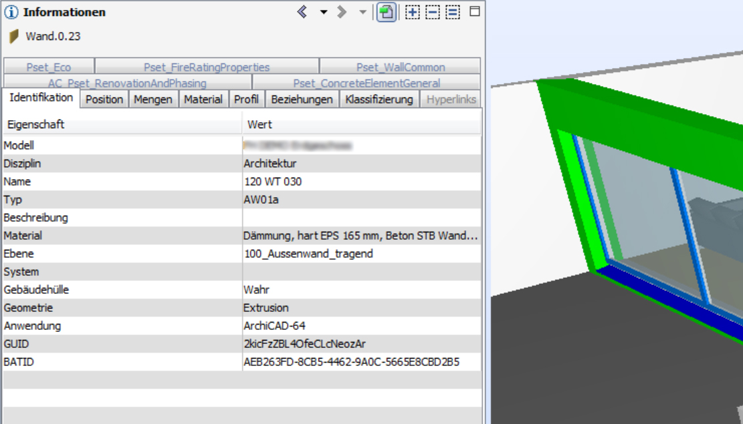The width and height of the screenshot is (743, 424).
Task: Open the Pset_WallCommon property set tab
Action: (x=400, y=67)
